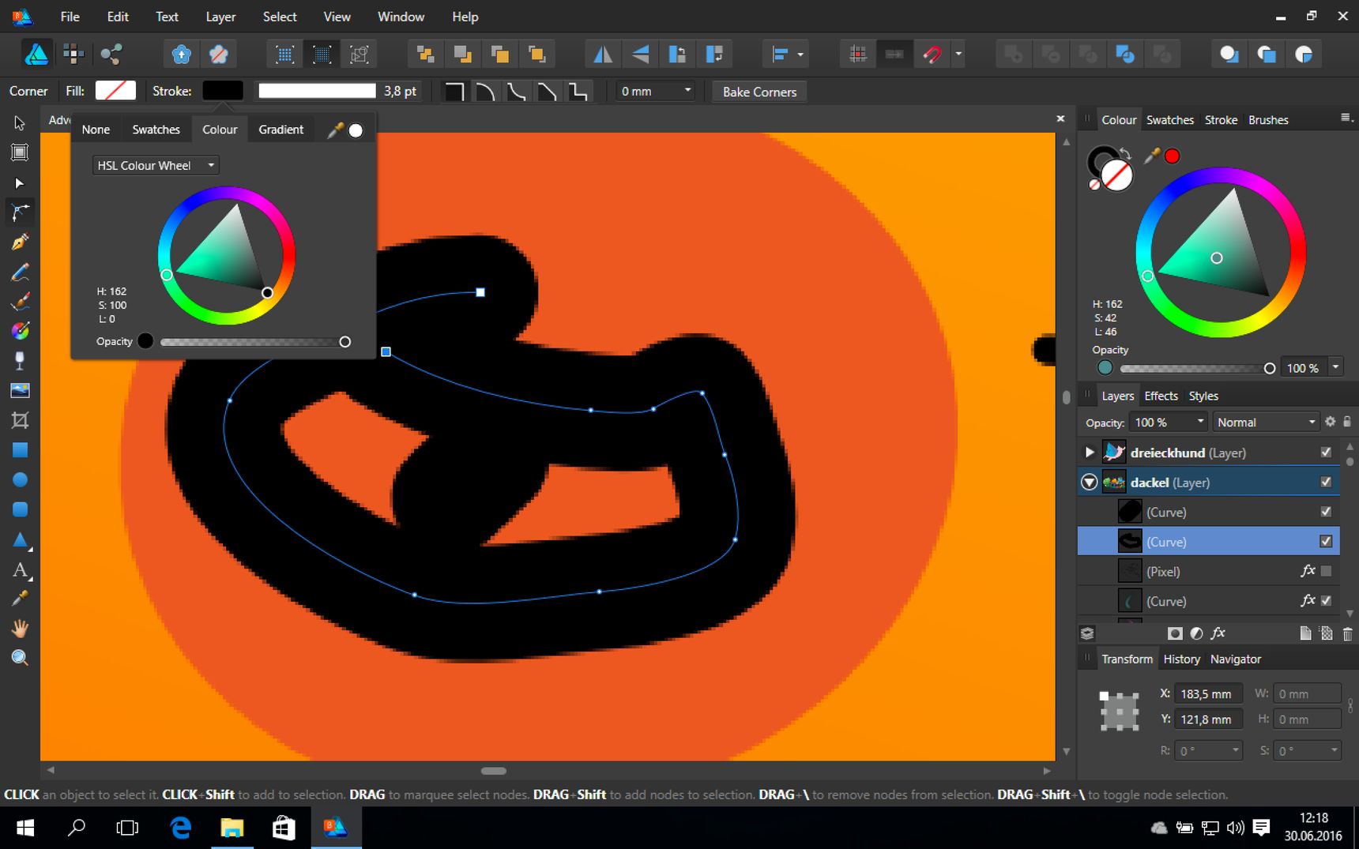Select the Ellipse shape tool
This screenshot has height=849, width=1359.
click(20, 480)
